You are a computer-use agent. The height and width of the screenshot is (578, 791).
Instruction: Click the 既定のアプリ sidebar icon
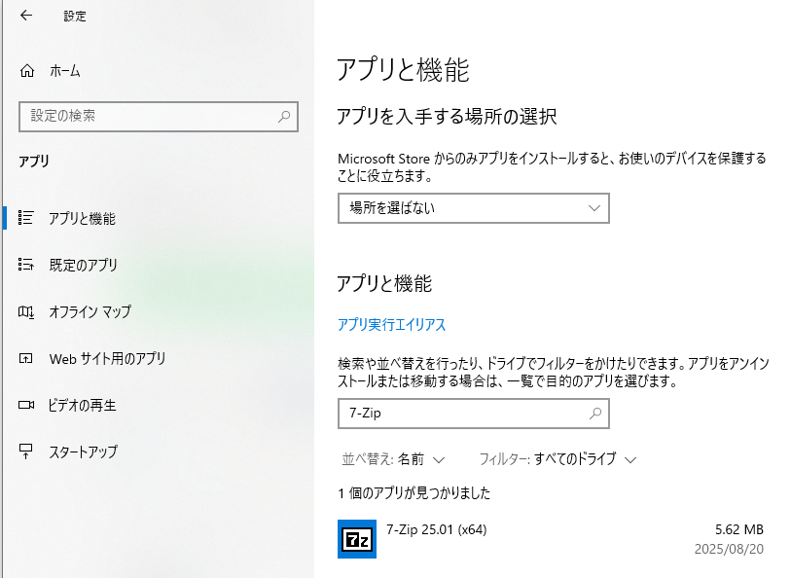click(x=26, y=265)
